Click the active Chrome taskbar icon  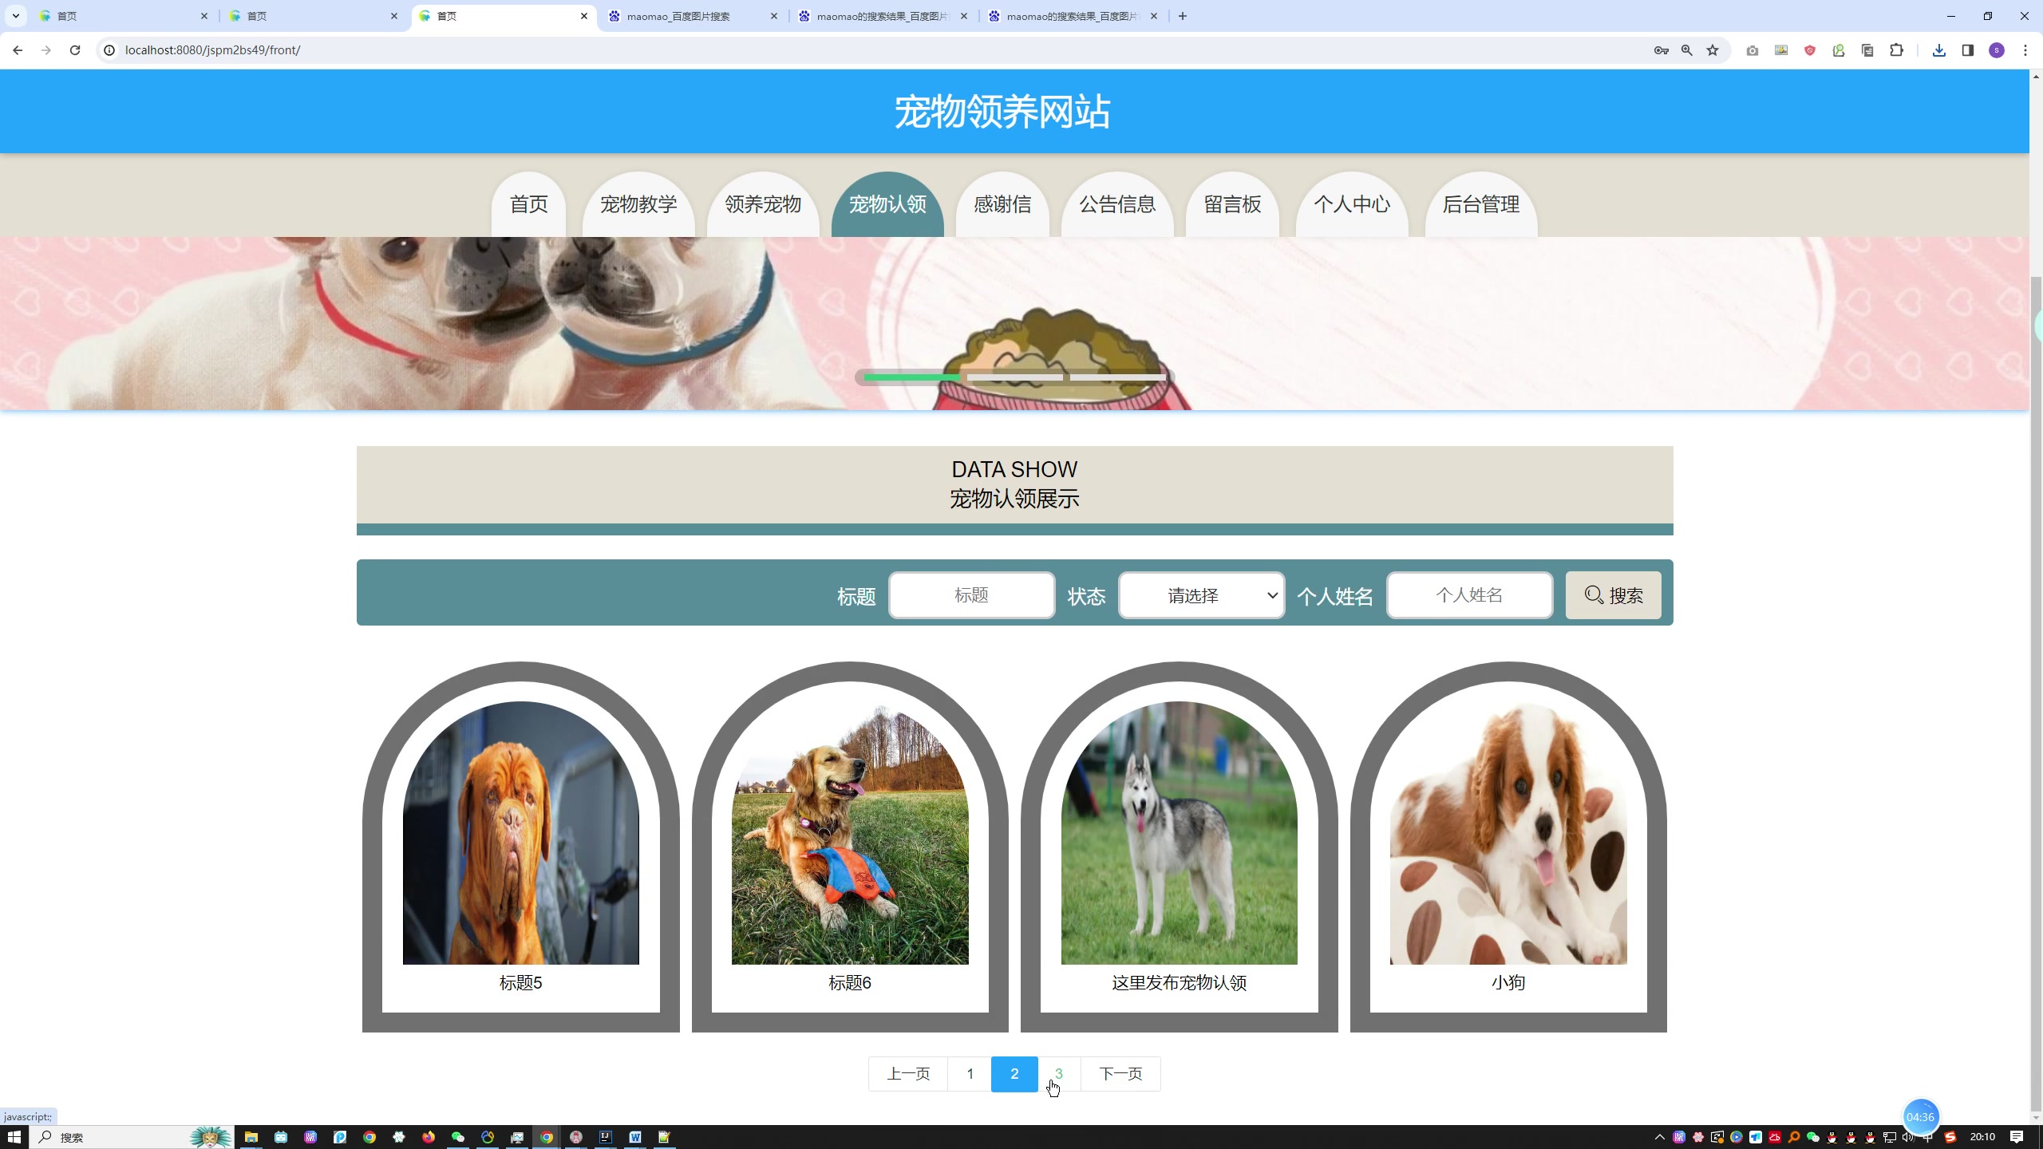click(547, 1137)
